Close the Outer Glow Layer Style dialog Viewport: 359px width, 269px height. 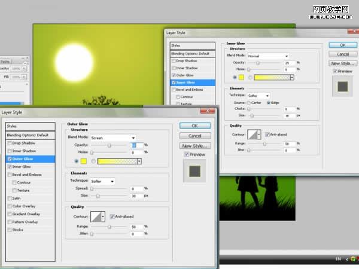pos(208,111)
